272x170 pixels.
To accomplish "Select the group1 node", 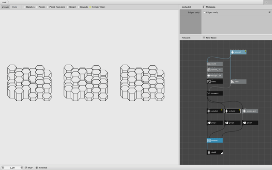I will (x=215, y=123).
